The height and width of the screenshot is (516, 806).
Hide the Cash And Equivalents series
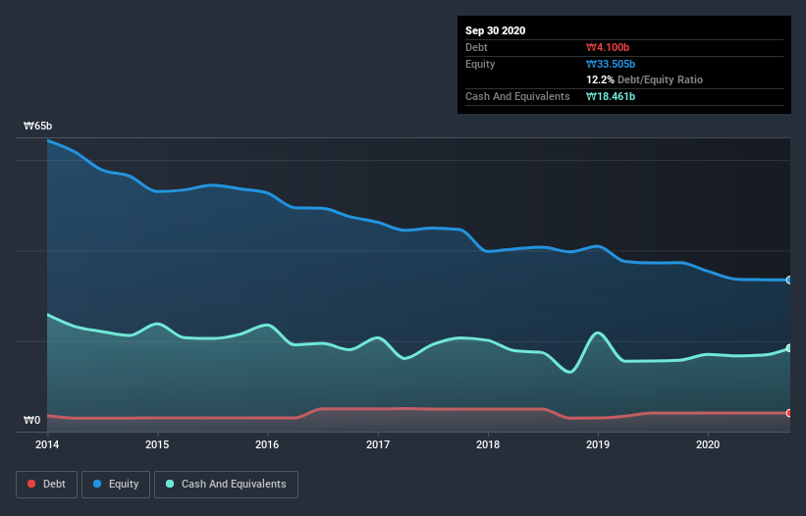point(226,484)
